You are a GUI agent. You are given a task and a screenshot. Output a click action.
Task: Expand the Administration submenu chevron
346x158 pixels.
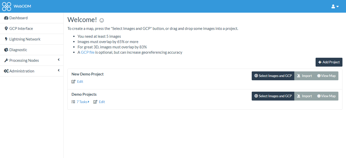[59, 71]
